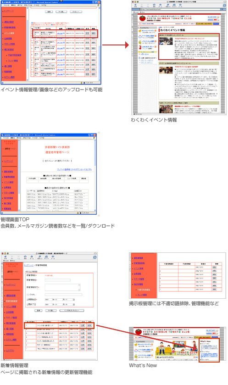Click the IE logo in the news management window
The width and height of the screenshot is (228, 385).
[x=95, y=257]
